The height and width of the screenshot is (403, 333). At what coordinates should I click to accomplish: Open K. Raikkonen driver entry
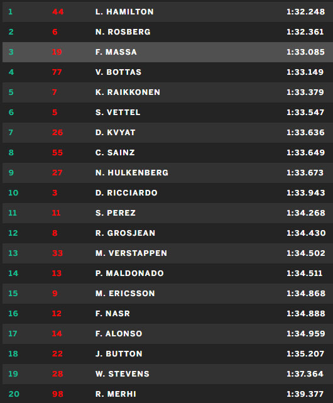coord(128,92)
